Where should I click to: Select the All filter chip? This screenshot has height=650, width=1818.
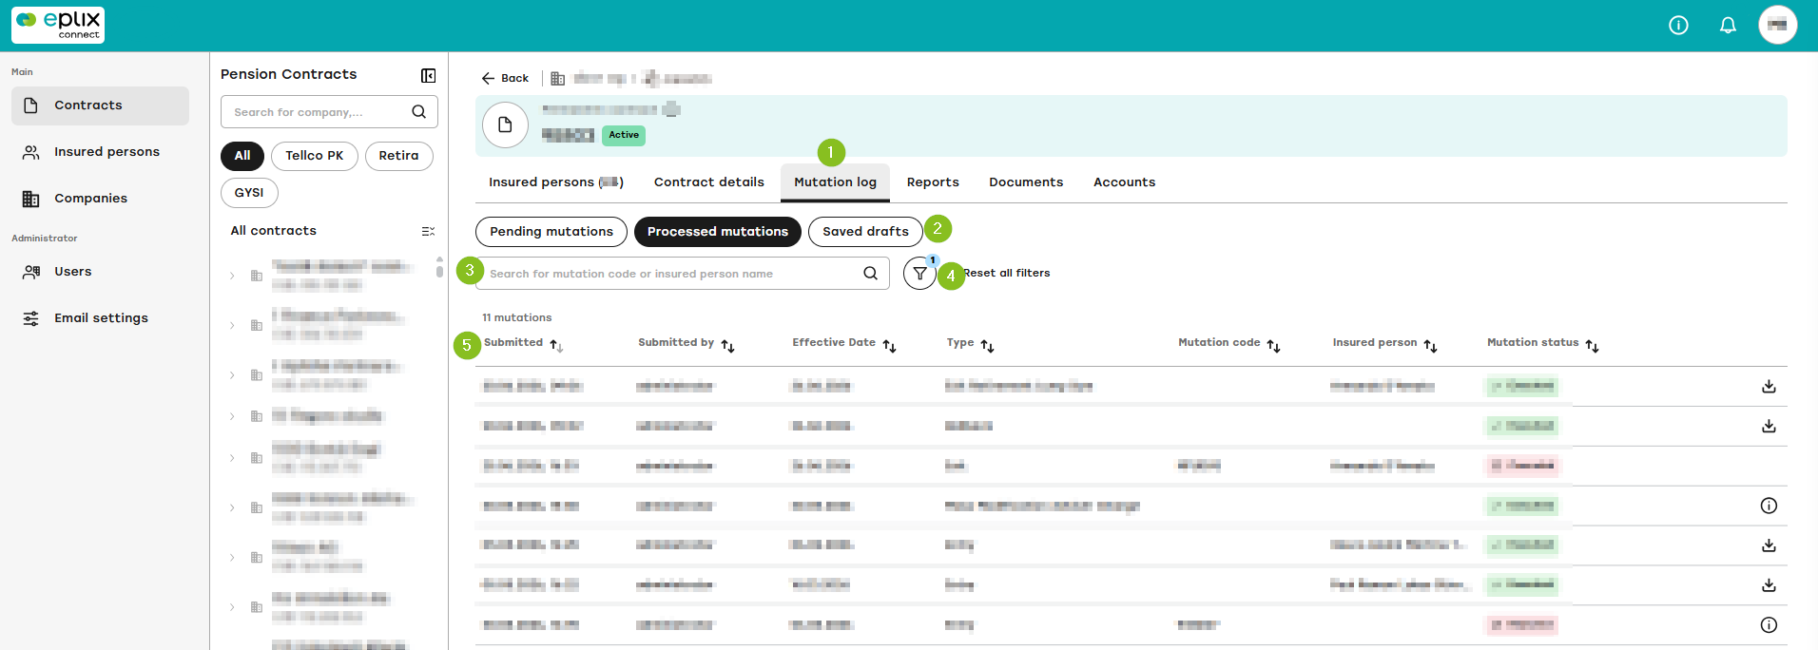pyautogui.click(x=242, y=156)
